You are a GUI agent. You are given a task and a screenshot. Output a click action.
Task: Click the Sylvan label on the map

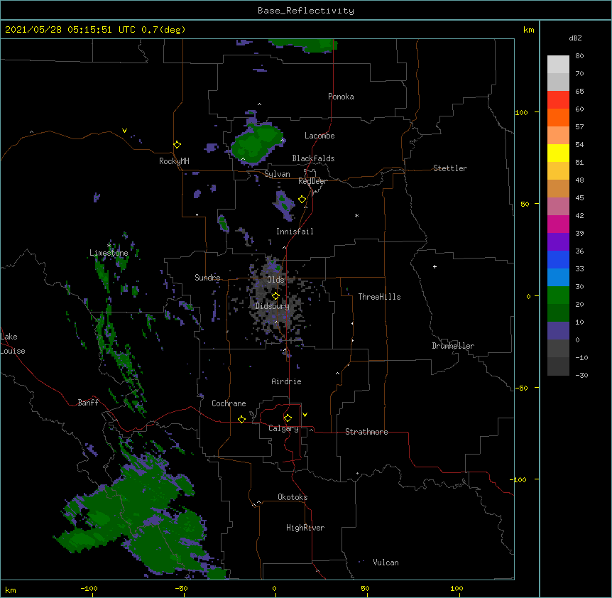tap(277, 174)
